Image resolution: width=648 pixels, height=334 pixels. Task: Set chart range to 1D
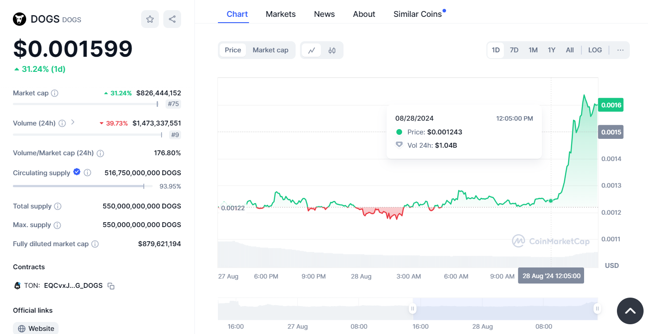coord(496,50)
